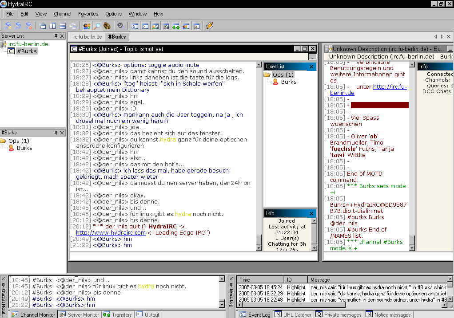Click the refresh circular arrow toolbar icon
Image resolution: width=454 pixels, height=318 pixels.
[x=120, y=26]
